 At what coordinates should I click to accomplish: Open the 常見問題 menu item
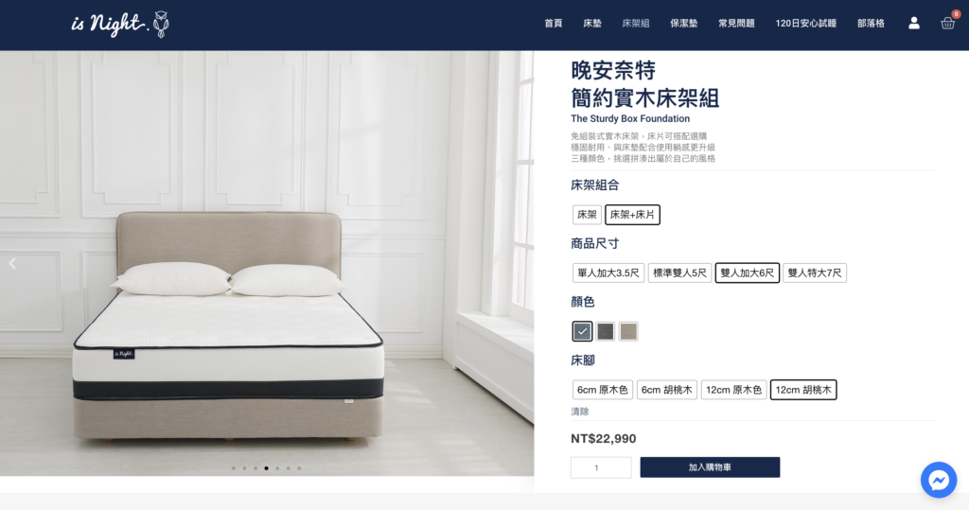[736, 24]
